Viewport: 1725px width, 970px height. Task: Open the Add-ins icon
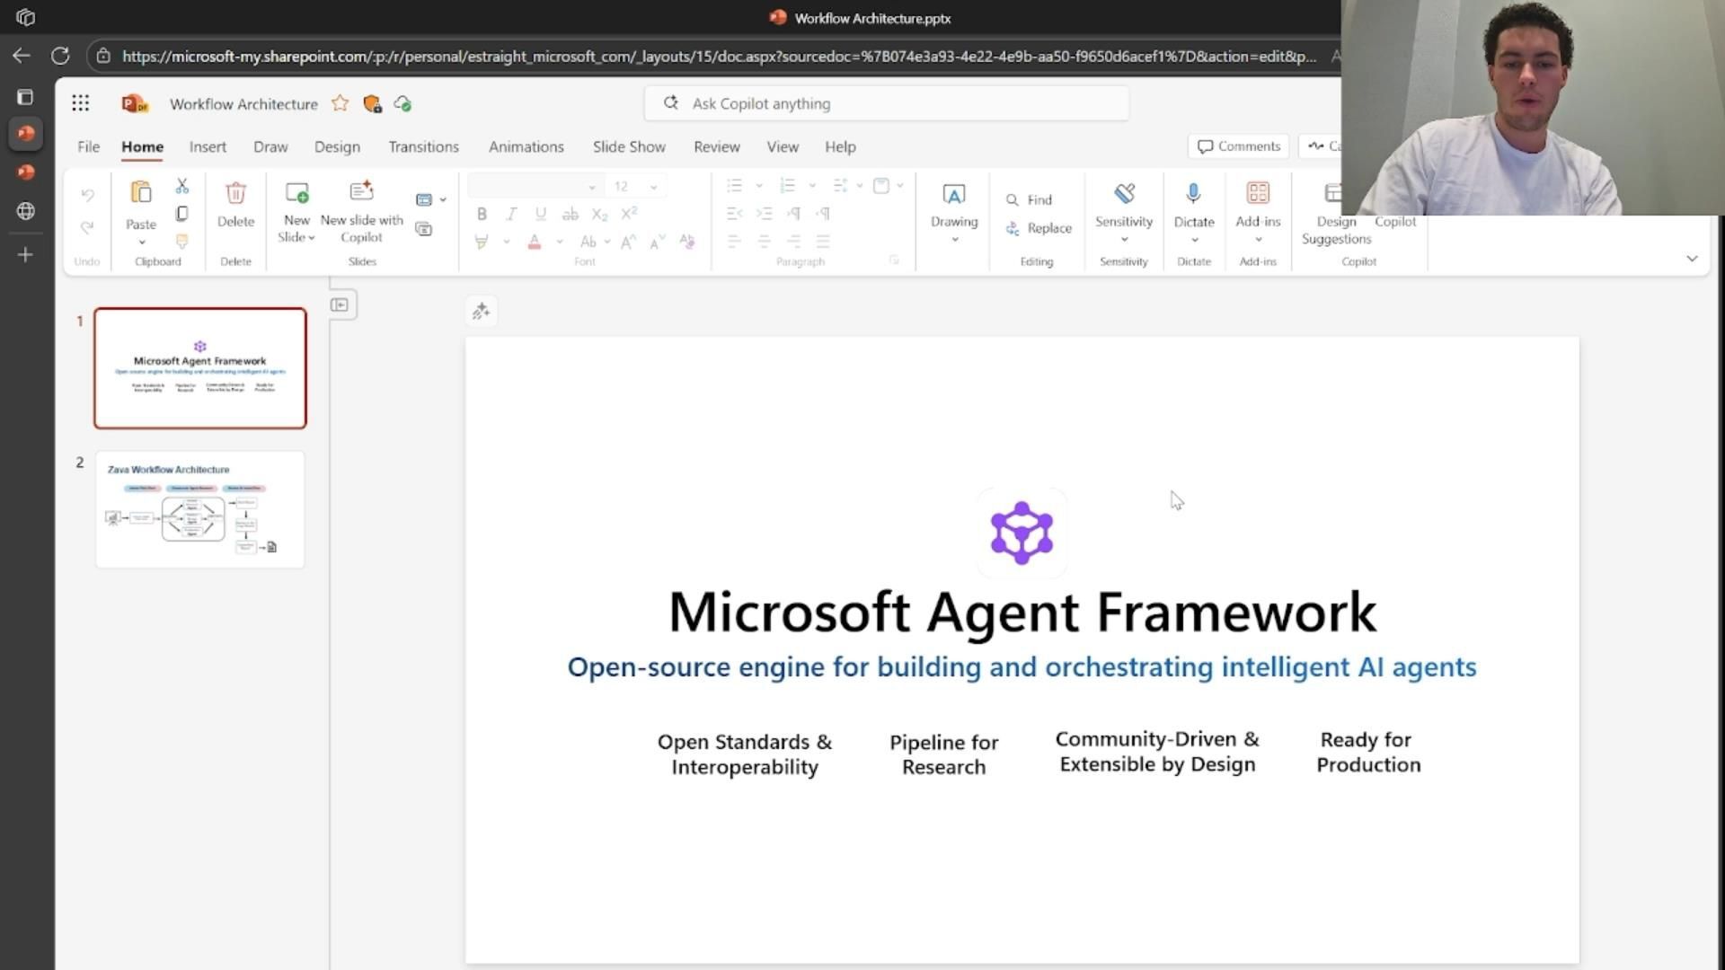(x=1257, y=194)
